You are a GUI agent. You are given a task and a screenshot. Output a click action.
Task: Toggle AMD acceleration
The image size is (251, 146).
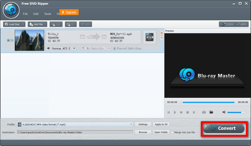pos(242,24)
